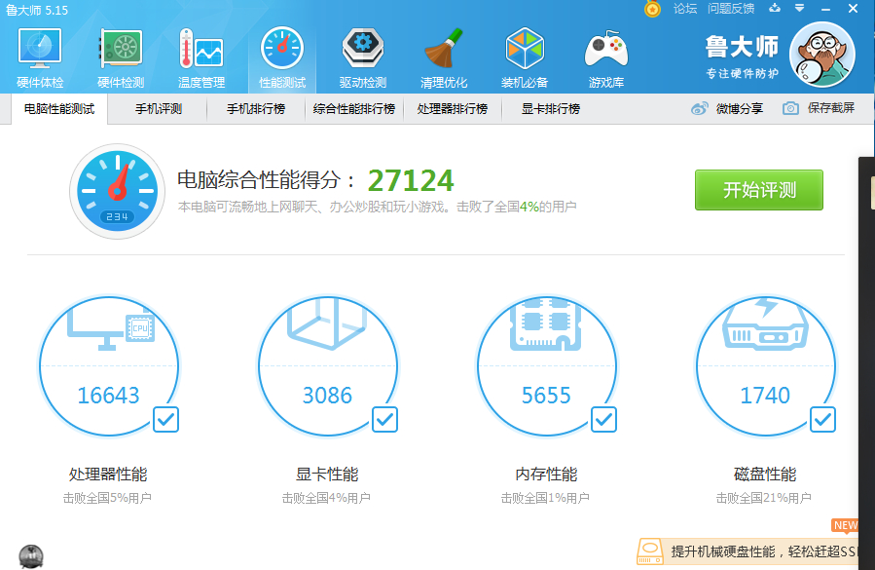Click the camera screenshot icon
This screenshot has width=875, height=570.
790,108
